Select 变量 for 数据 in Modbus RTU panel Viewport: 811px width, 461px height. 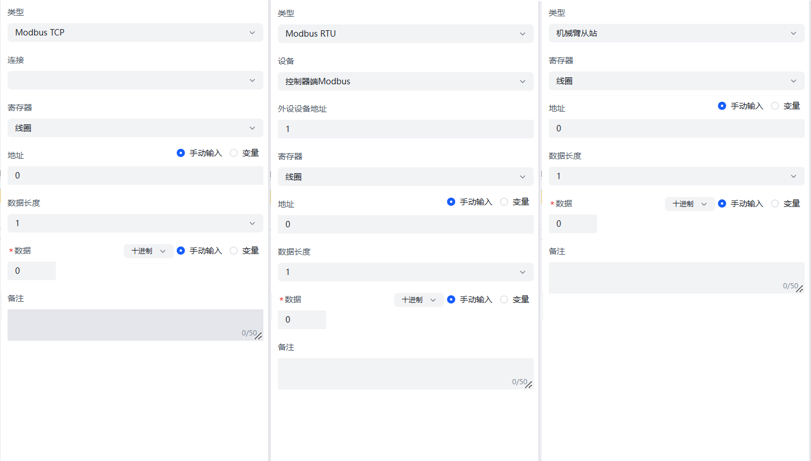pos(505,299)
